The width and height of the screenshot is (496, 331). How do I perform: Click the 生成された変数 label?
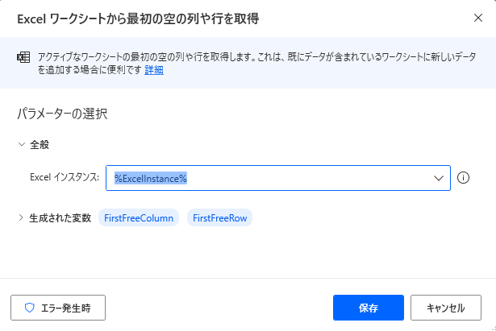(x=60, y=218)
